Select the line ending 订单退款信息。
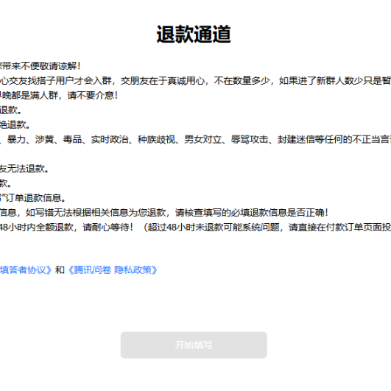This screenshot has width=391, height=391. pyautogui.click(x=33, y=198)
